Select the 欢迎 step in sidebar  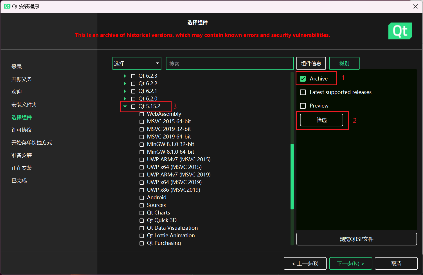(17, 92)
